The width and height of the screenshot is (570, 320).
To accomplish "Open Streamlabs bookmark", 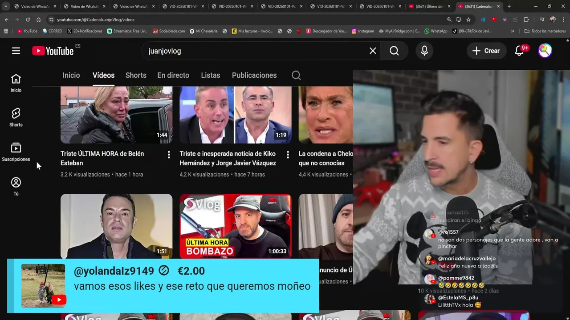I will coord(128,31).
